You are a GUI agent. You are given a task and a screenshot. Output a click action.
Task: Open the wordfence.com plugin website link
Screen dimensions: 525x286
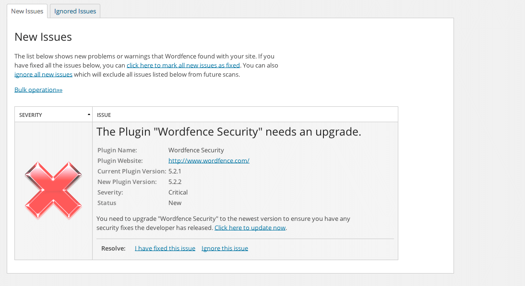coord(209,160)
